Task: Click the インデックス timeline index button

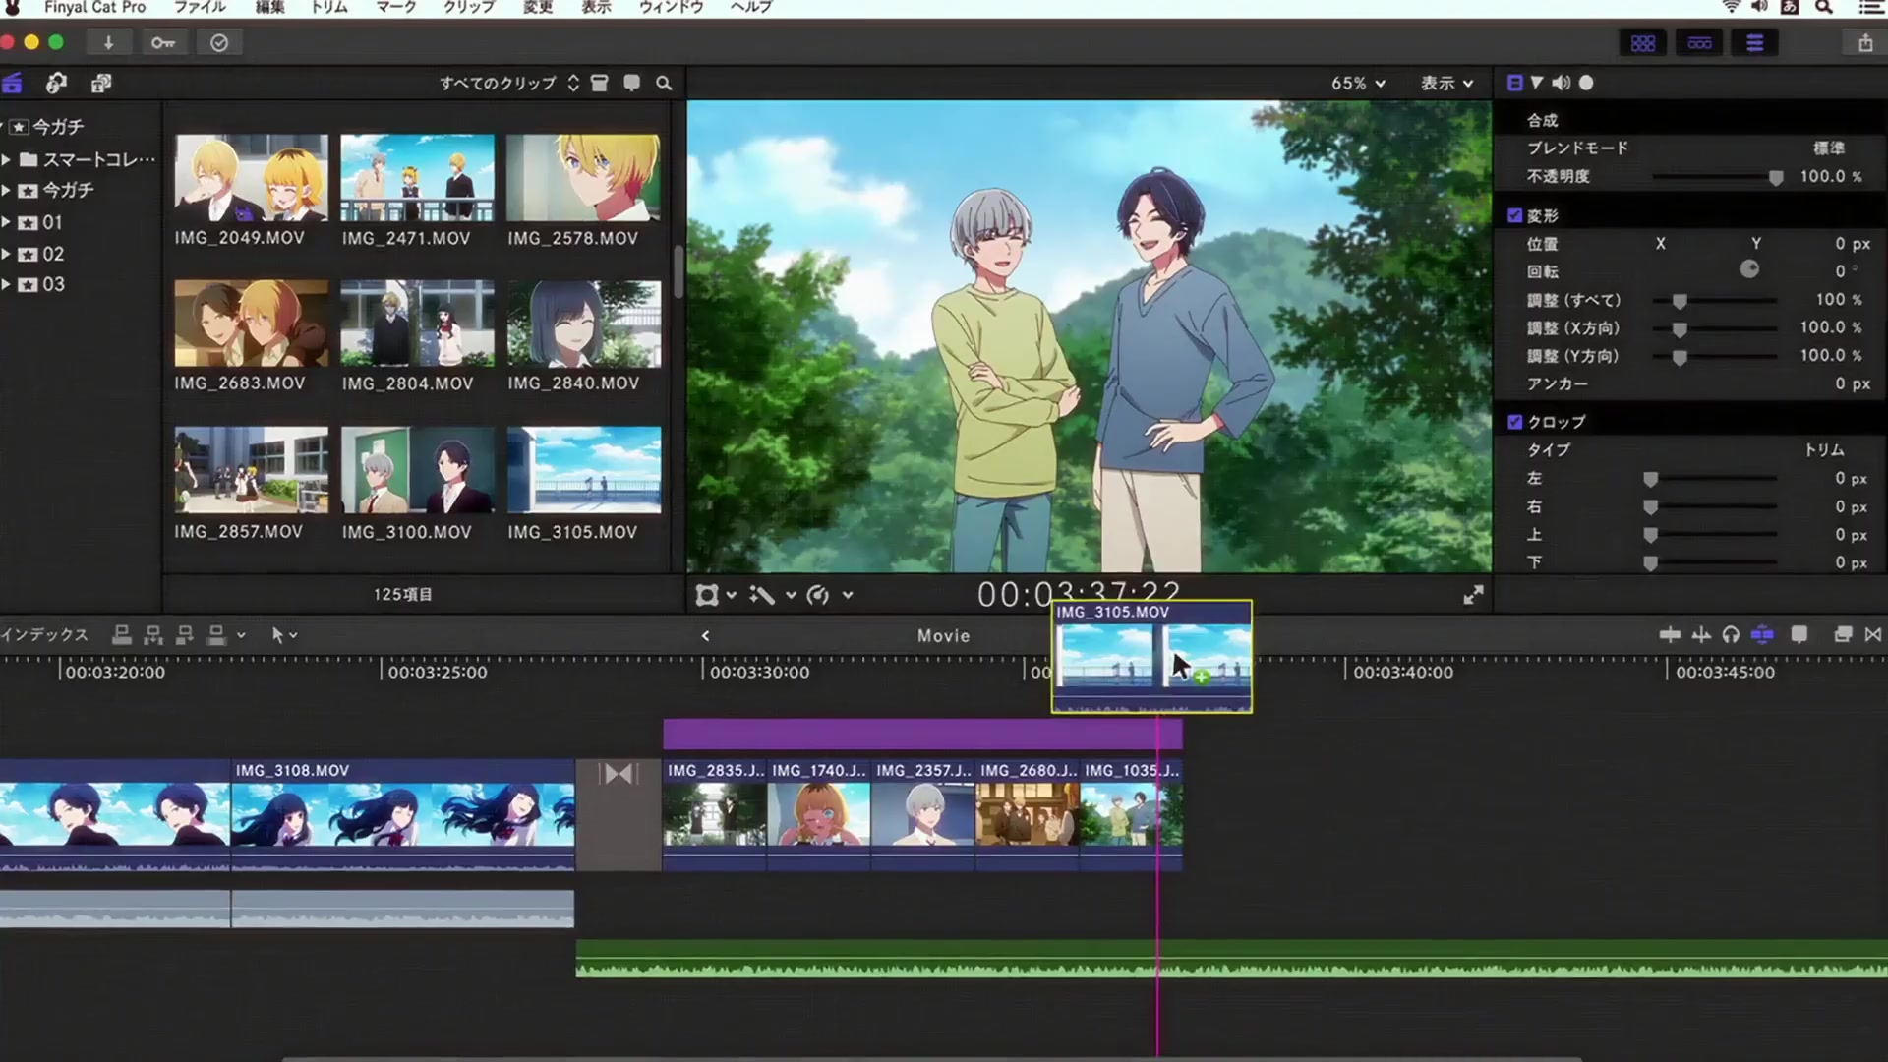Action: tap(44, 635)
